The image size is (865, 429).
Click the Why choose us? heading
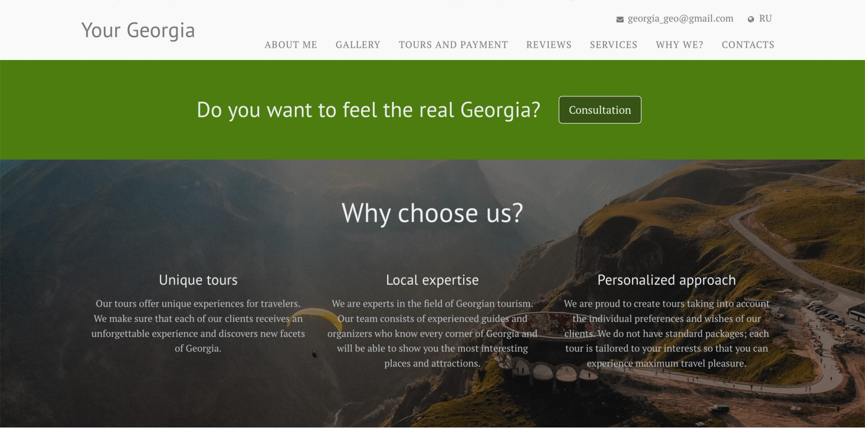point(432,213)
